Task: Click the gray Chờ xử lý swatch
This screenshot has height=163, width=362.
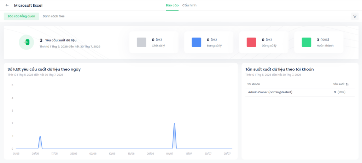Action: coord(141,42)
